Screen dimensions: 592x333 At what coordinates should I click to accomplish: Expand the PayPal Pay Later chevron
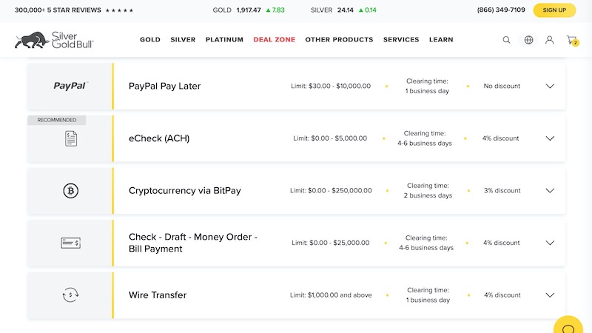click(550, 86)
